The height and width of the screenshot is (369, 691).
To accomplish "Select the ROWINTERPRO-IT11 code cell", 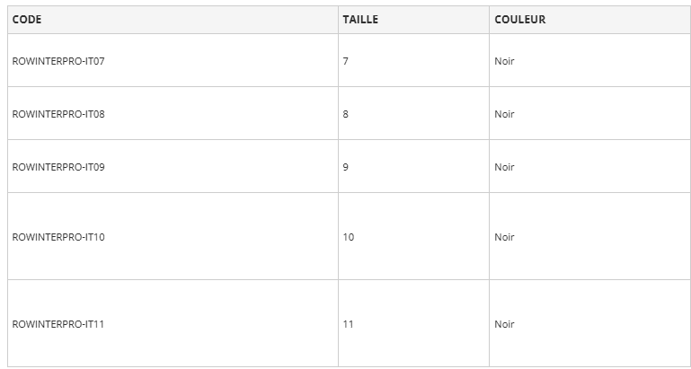I will point(58,324).
